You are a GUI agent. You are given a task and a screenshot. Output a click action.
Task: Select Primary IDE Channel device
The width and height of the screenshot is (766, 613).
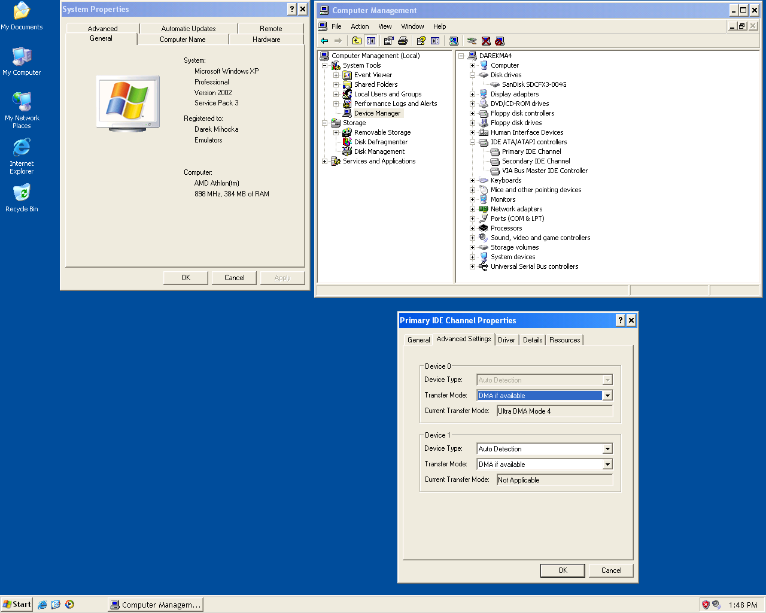tap(531, 151)
